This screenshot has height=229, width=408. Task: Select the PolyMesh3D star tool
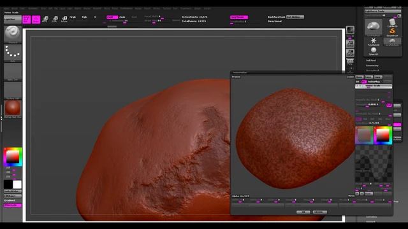pyautogui.click(x=374, y=41)
